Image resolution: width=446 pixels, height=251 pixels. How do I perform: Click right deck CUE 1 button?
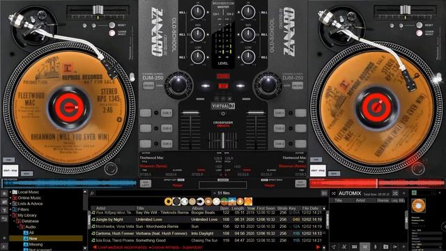pos(279,113)
